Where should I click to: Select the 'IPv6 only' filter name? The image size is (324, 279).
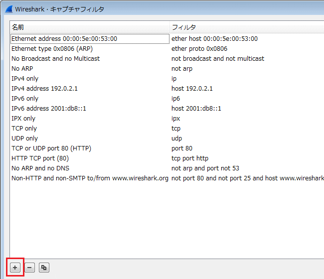coord(25,99)
